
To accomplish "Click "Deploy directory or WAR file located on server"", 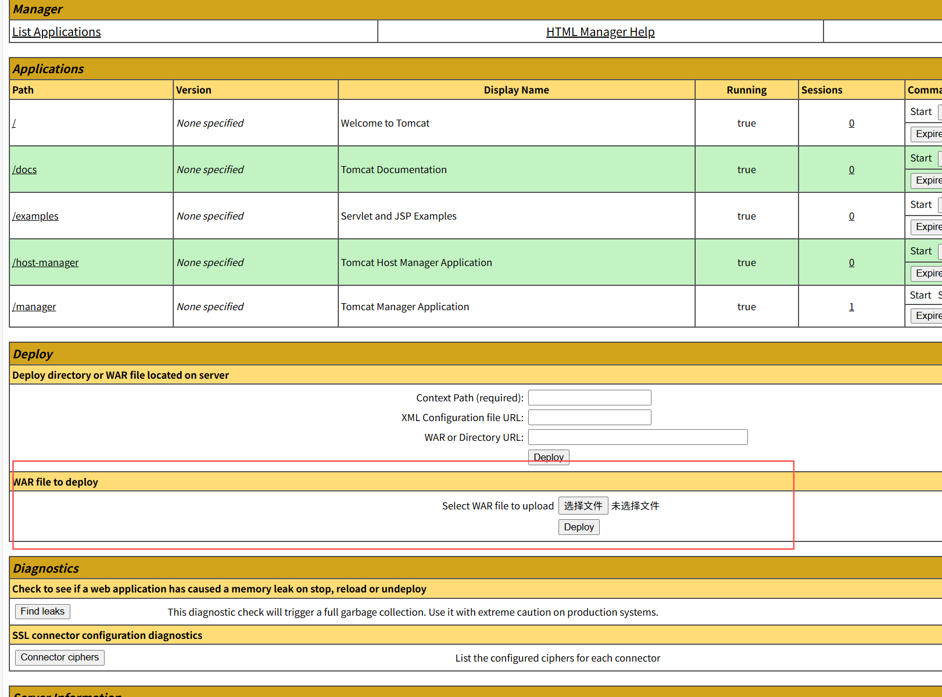I will pyautogui.click(x=121, y=375).
